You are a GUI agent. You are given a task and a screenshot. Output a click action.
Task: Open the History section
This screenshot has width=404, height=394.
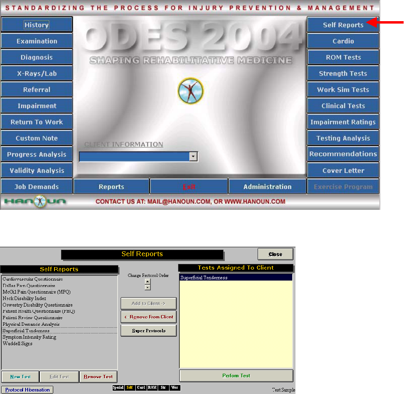tap(37, 25)
